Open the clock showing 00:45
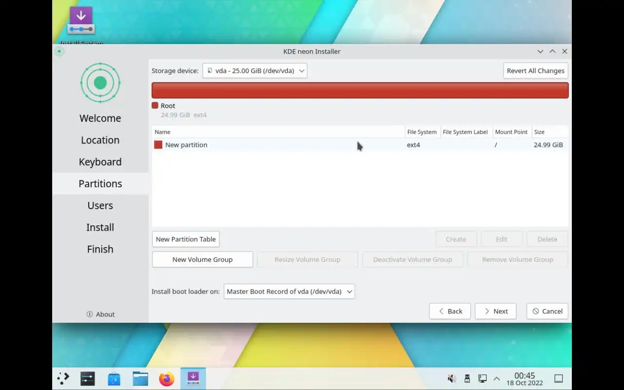624x390 pixels. pos(525,378)
